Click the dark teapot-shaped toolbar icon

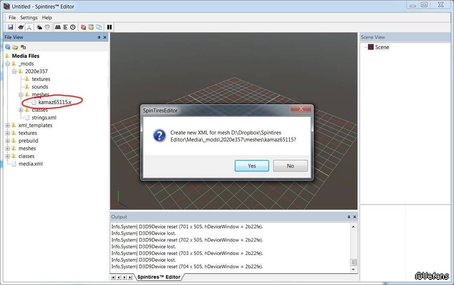point(21,27)
